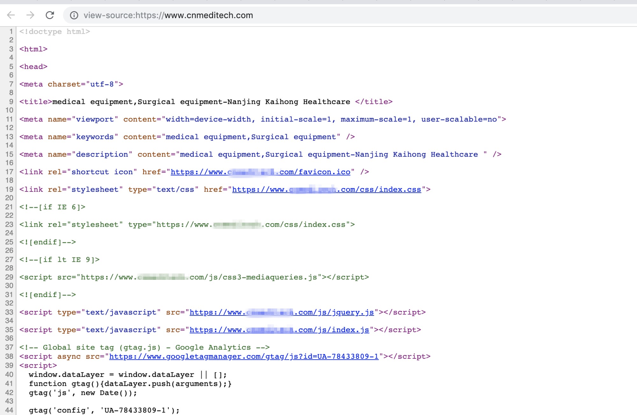637x415 pixels.
Task: Open the js/index.js script link
Action: click(x=279, y=330)
